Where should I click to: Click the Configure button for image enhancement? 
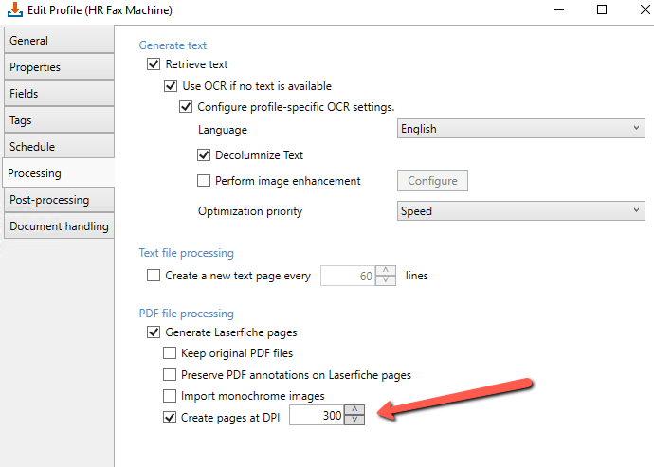click(x=432, y=181)
